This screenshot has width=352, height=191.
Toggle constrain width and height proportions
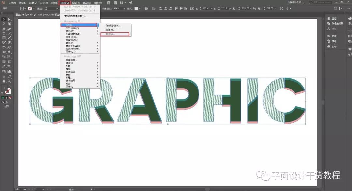pyautogui.click(x=254, y=8)
